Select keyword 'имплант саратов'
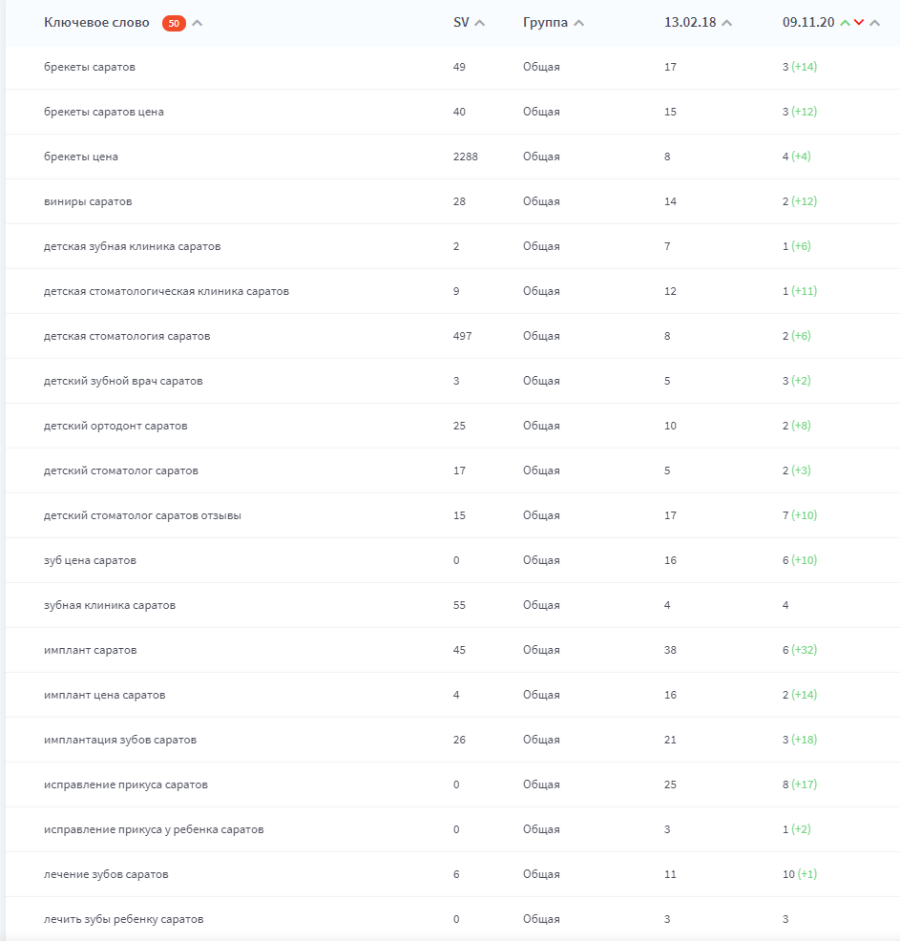 pos(90,651)
